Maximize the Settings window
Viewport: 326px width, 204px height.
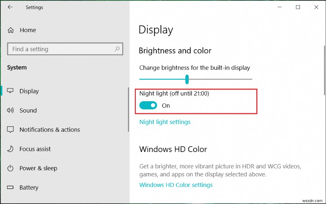pyautogui.click(x=298, y=7)
